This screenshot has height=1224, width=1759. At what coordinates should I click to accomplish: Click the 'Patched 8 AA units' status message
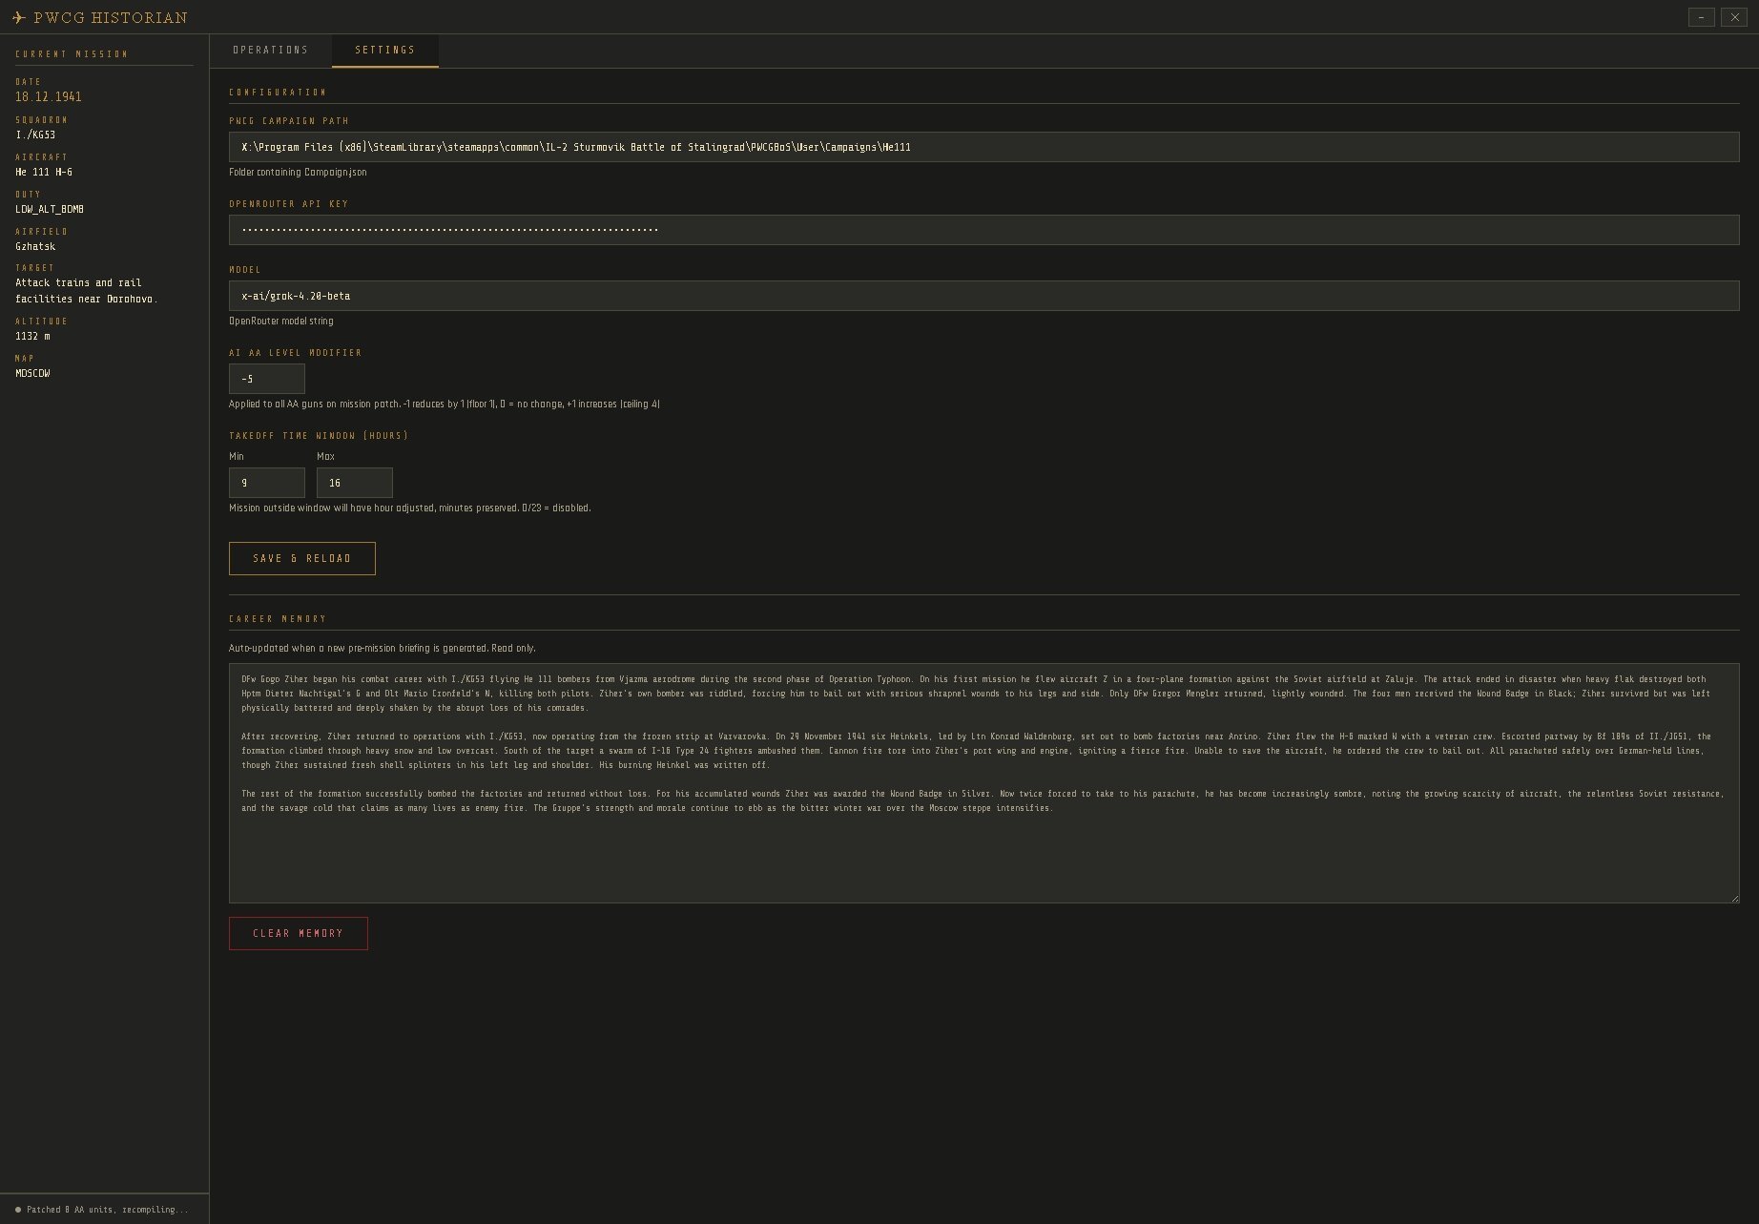tap(107, 1210)
